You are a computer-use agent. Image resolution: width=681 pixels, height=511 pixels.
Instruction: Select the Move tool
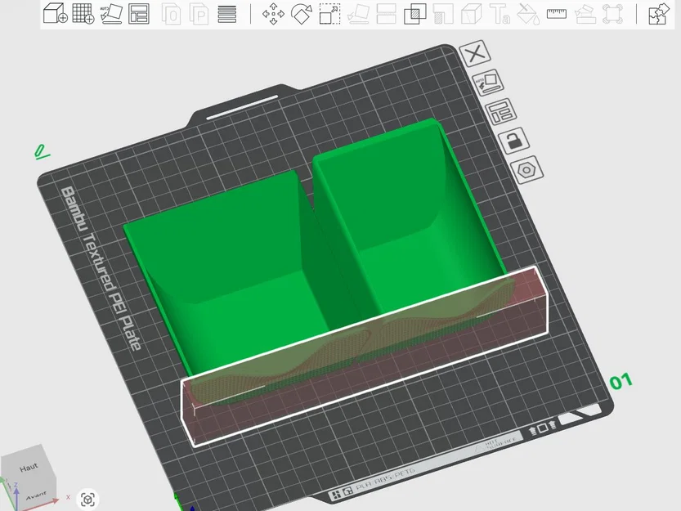click(273, 13)
